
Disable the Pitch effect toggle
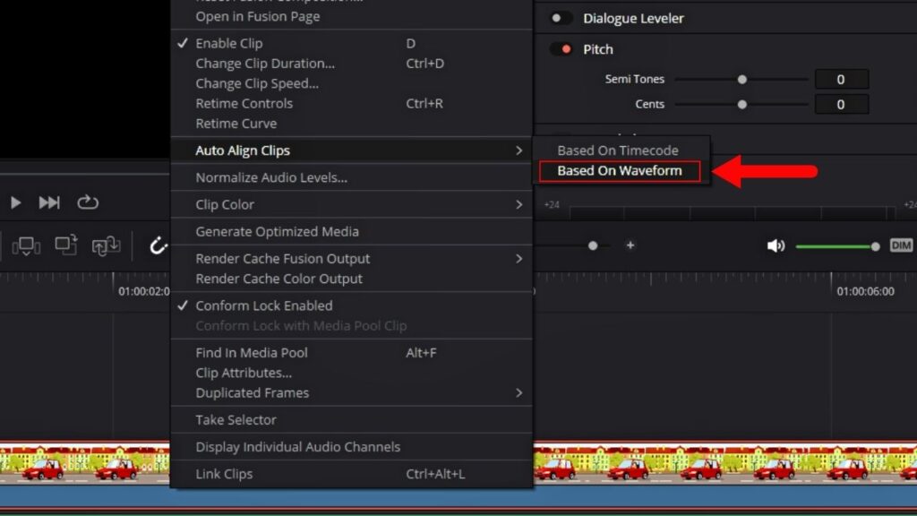tap(561, 49)
